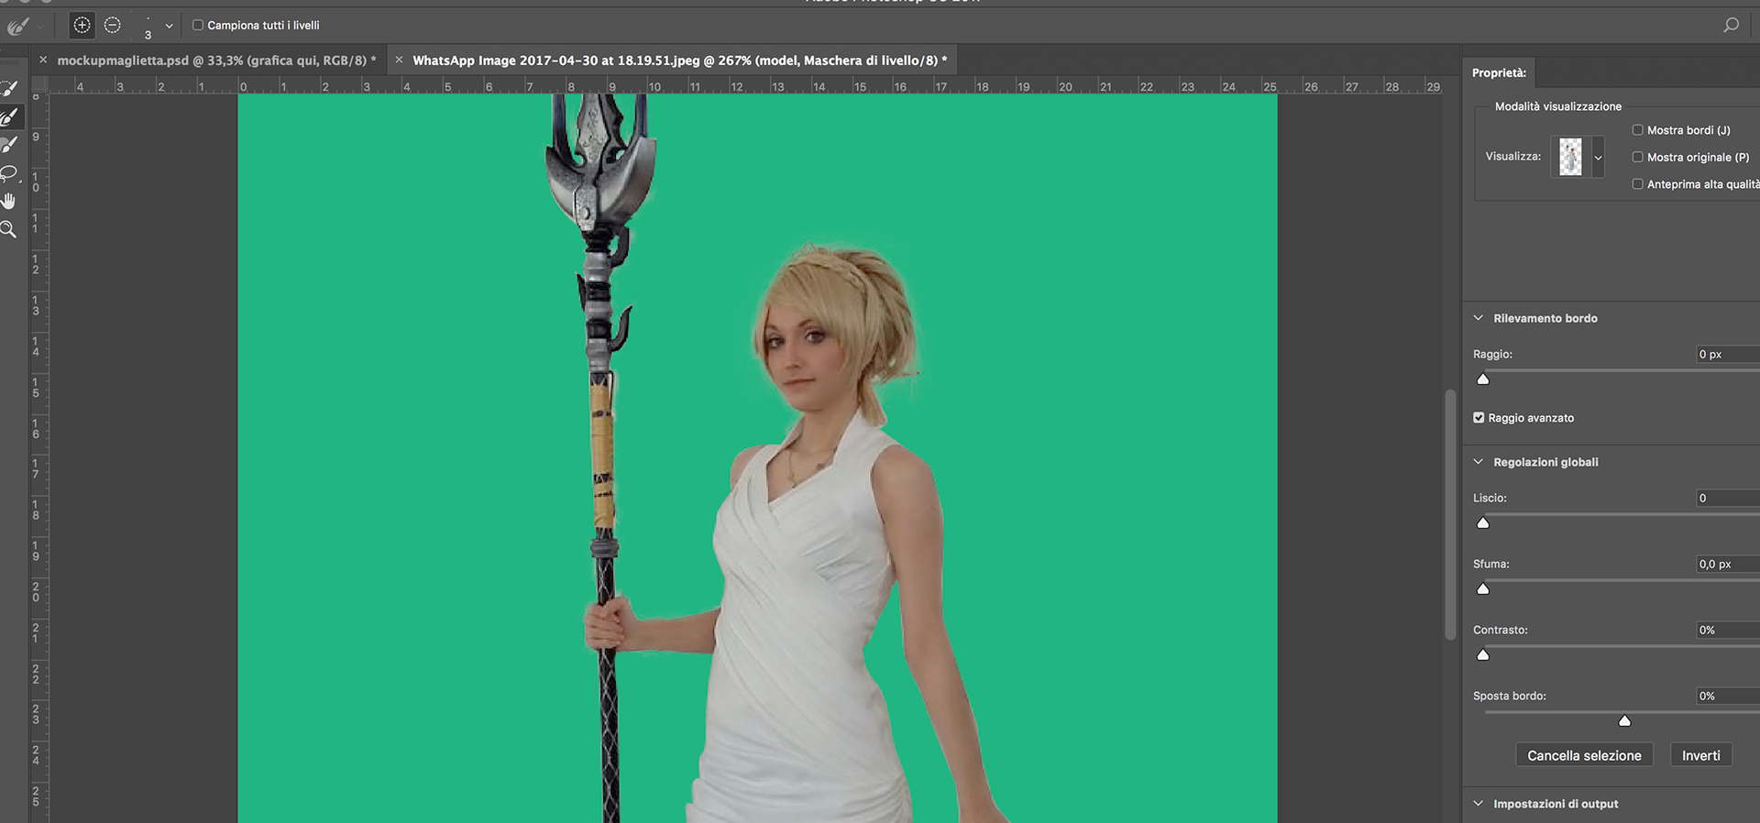Click the add to selection brush mode
Screen dimensions: 1760x823
[82, 26]
